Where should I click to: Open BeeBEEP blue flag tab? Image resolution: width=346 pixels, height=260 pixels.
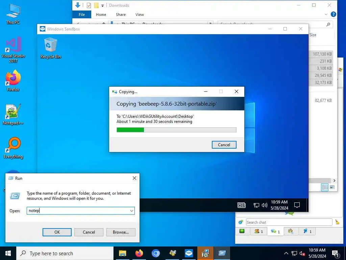coord(307,231)
